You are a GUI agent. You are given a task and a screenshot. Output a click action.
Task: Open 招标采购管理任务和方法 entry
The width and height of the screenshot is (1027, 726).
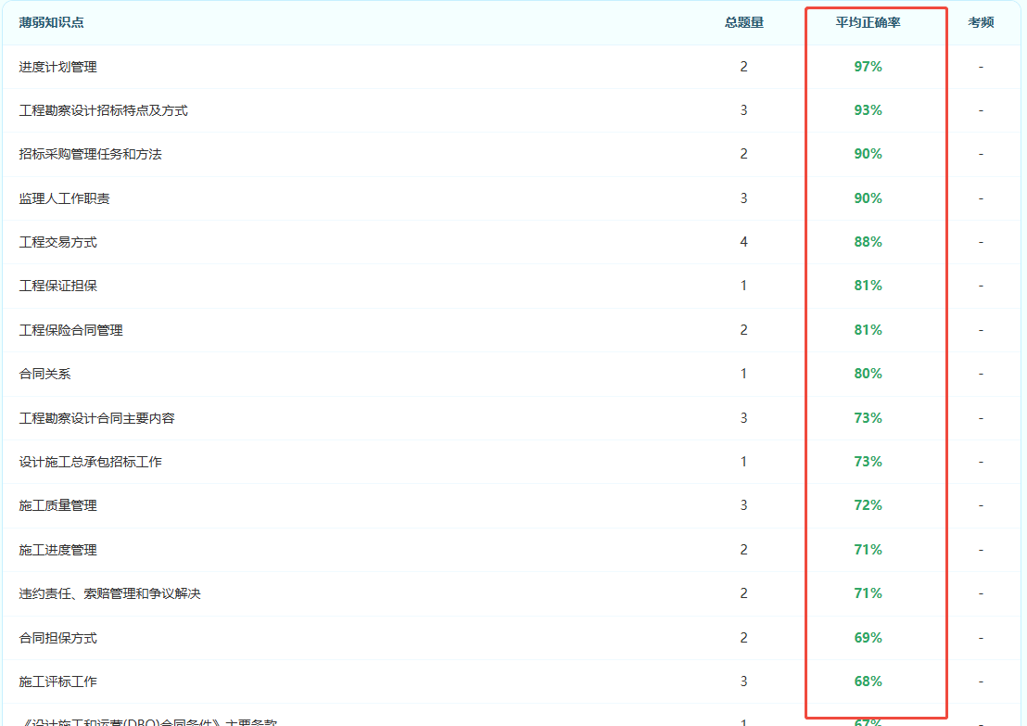[90, 154]
